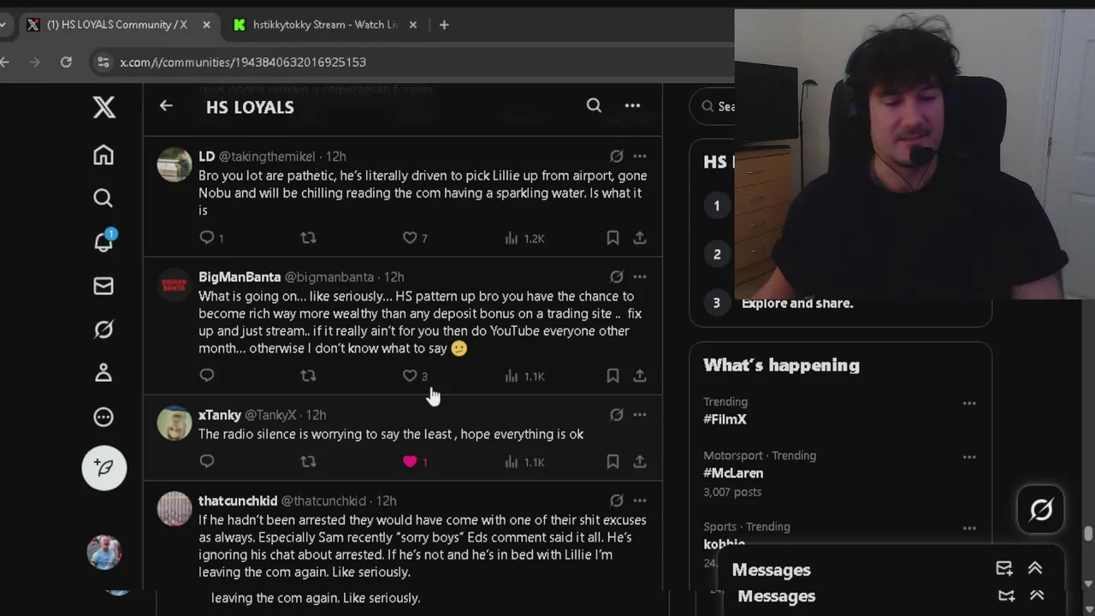Open BigManBanta profile name link
Viewport: 1095px width, 616px height.
[x=240, y=277]
